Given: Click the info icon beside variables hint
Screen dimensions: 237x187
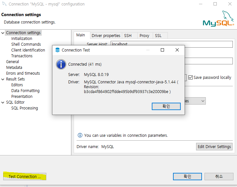Looking at the screenshot, I should coord(80,135).
